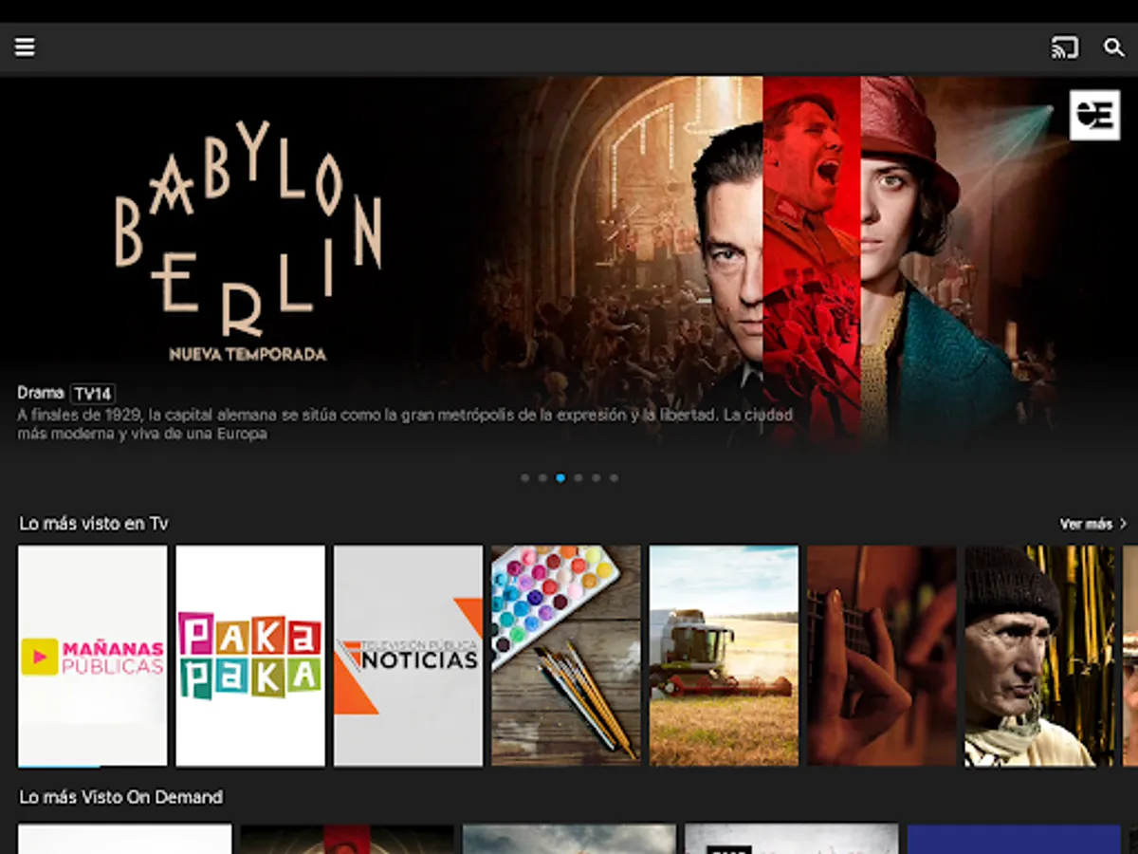Open the combine harvester field card
The height and width of the screenshot is (854, 1138).
(724, 656)
